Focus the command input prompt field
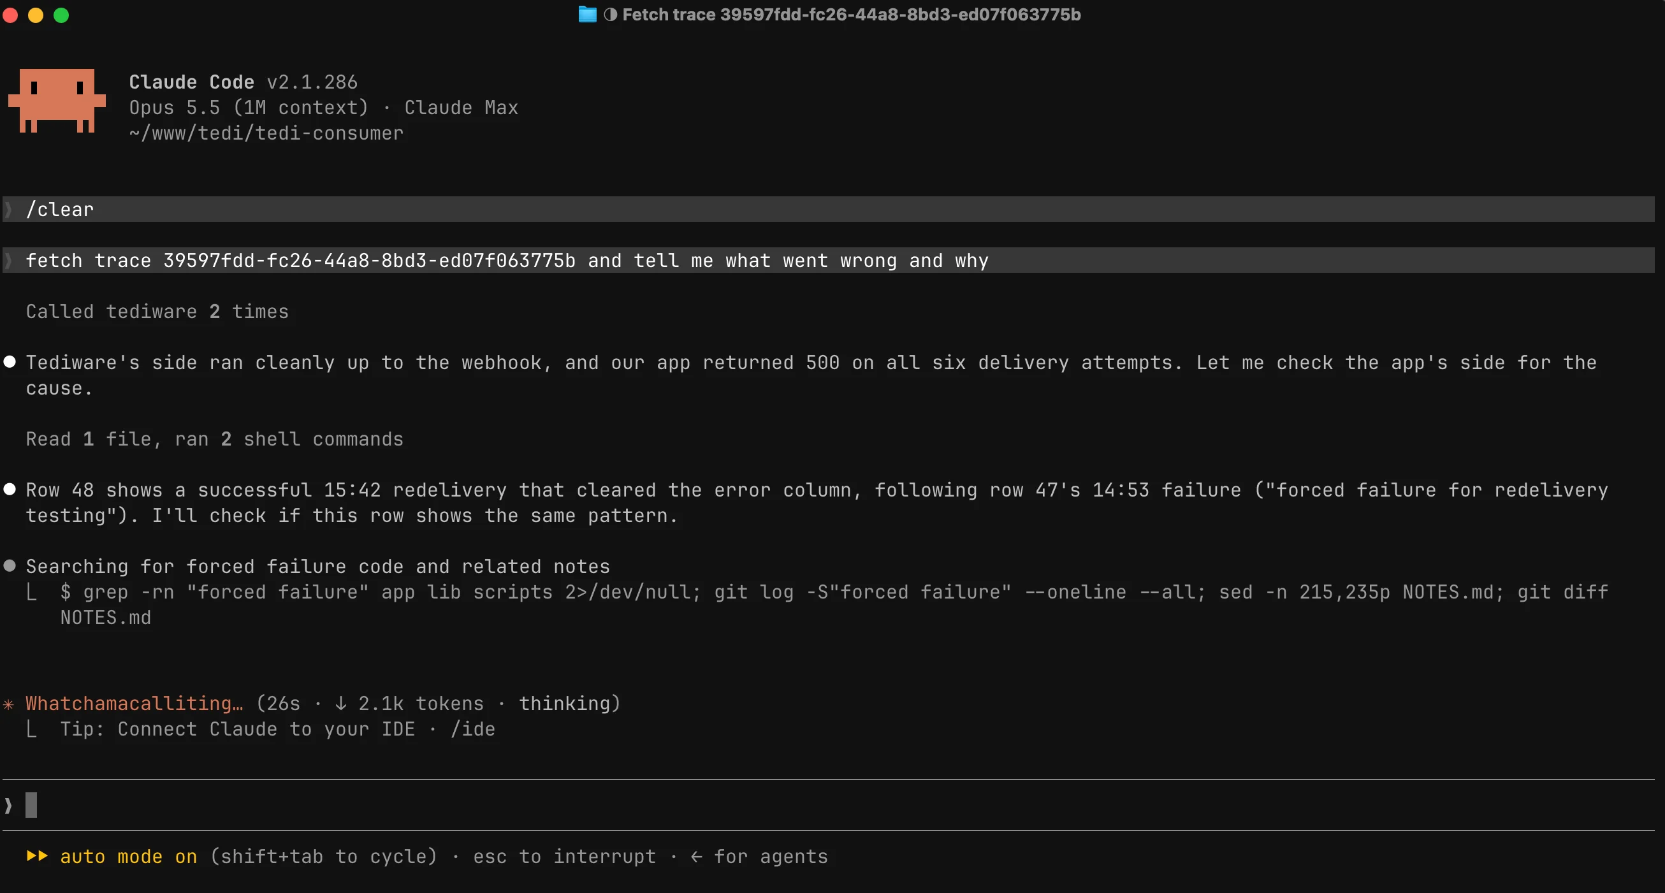Viewport: 1665px width, 893px height. click(829, 805)
